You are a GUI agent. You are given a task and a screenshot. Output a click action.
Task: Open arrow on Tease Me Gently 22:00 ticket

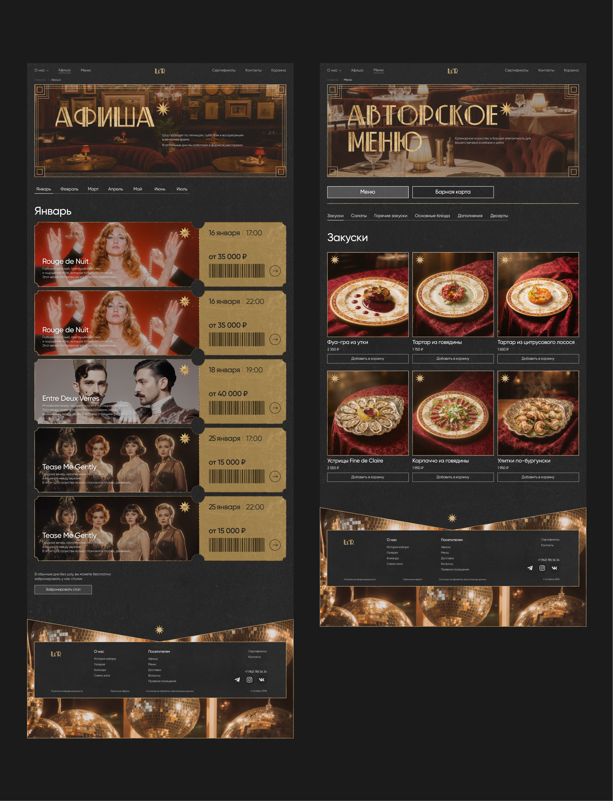(275, 545)
